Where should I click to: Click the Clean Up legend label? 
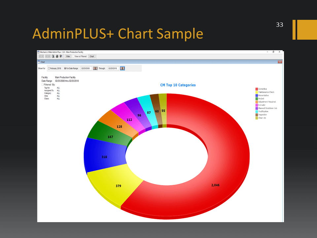(262, 118)
